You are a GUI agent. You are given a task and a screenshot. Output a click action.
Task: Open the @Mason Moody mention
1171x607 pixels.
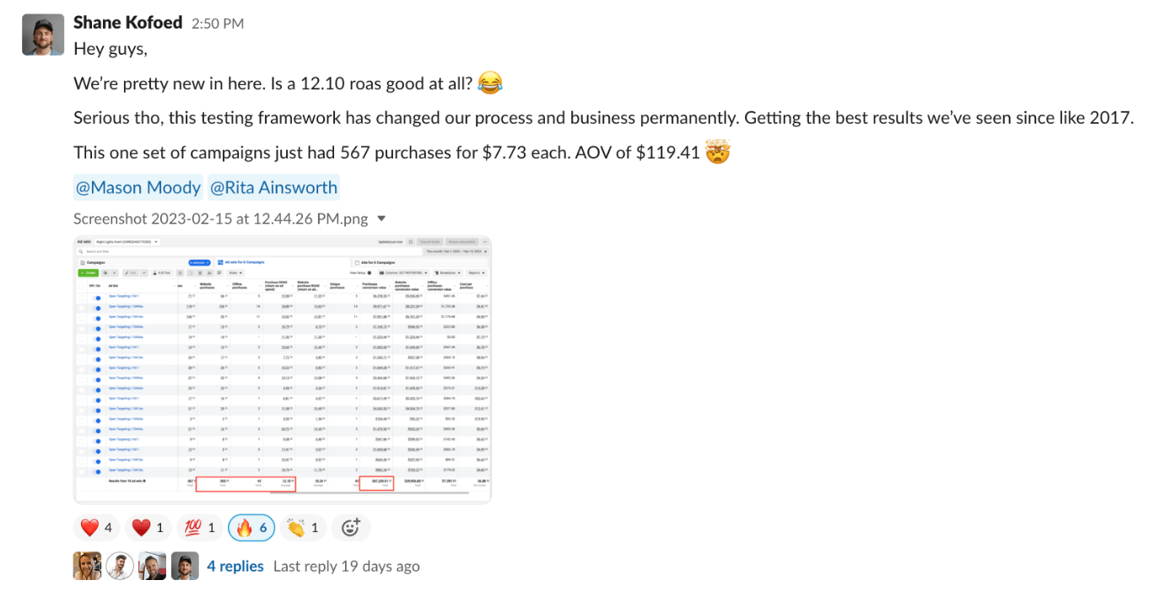(139, 187)
